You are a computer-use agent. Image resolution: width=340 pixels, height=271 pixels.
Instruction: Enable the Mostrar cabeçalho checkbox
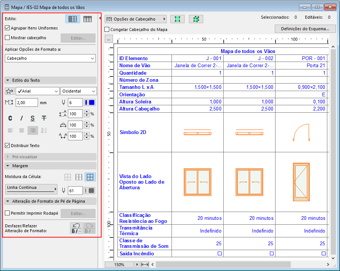click(7, 38)
